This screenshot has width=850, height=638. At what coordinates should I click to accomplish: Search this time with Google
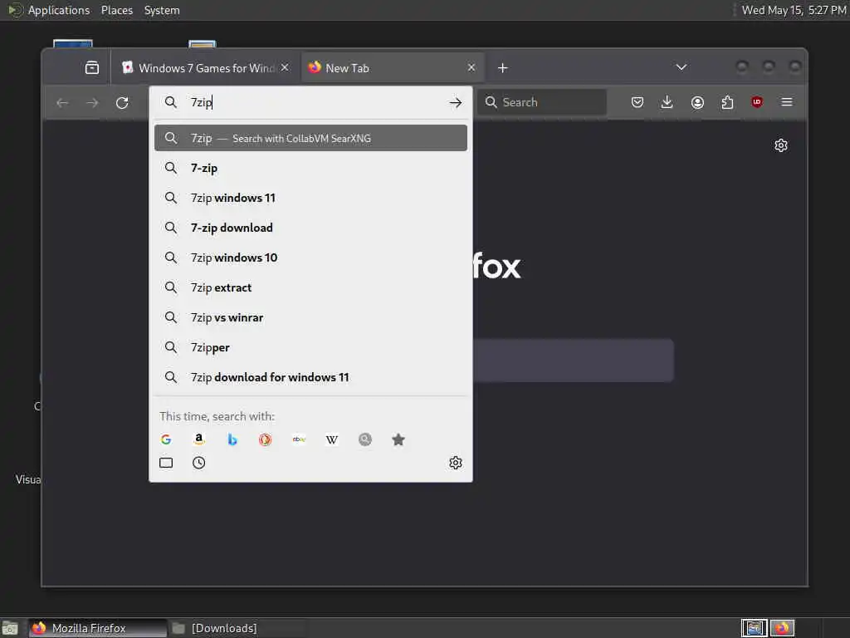coord(166,439)
